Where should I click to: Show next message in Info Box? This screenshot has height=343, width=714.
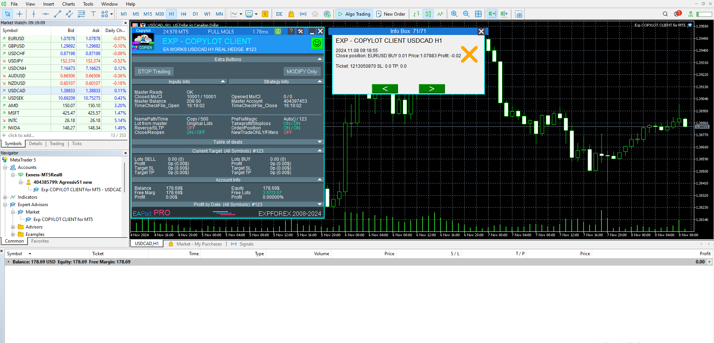[x=432, y=89]
